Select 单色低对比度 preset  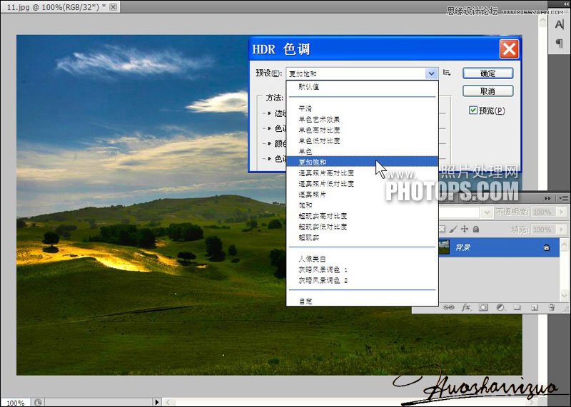click(319, 140)
